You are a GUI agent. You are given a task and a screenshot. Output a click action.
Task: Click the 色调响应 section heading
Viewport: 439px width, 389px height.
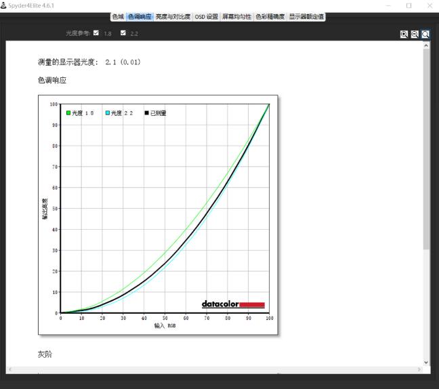coord(52,81)
